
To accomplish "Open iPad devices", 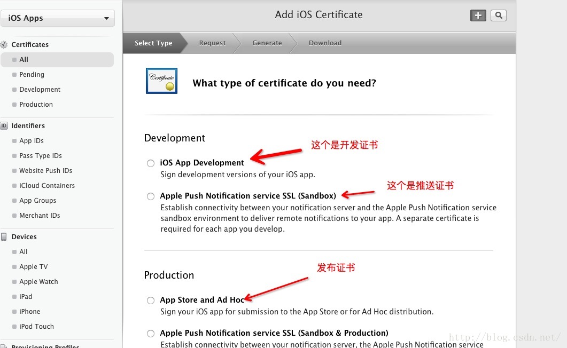I will (26, 296).
